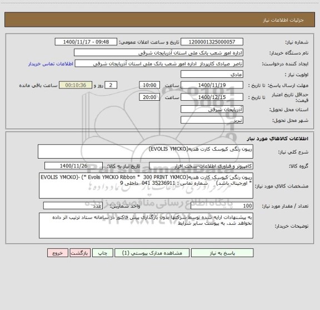The width and height of the screenshot is (320, 310).
Task: Click announcement date field 1400/11/17 - 09:48
Action: click(x=86, y=42)
